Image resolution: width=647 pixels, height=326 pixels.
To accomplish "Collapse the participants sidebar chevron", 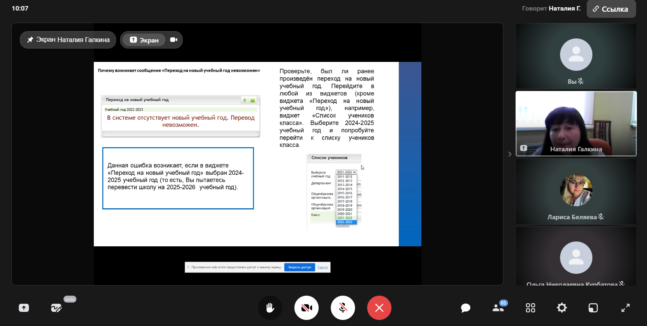I will (510, 154).
